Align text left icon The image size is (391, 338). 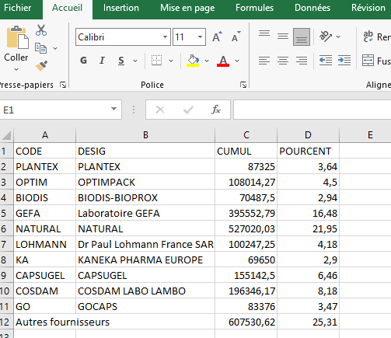(264, 61)
